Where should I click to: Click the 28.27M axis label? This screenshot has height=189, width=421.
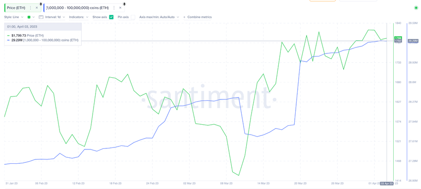point(414,102)
